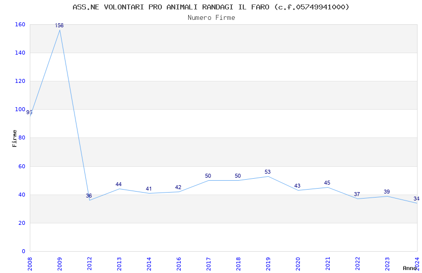Click the data label 45 for 2021

coord(327,183)
